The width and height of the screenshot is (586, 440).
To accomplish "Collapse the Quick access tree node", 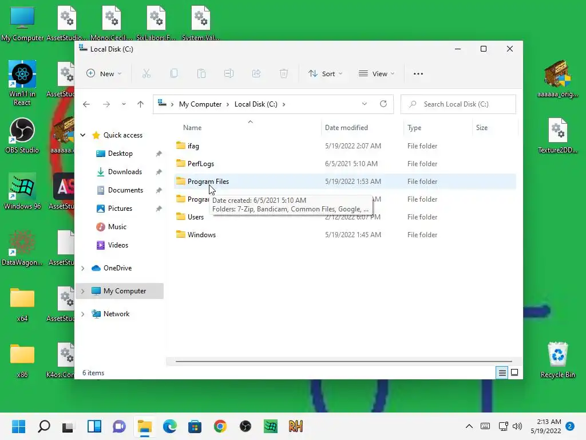I will point(83,135).
